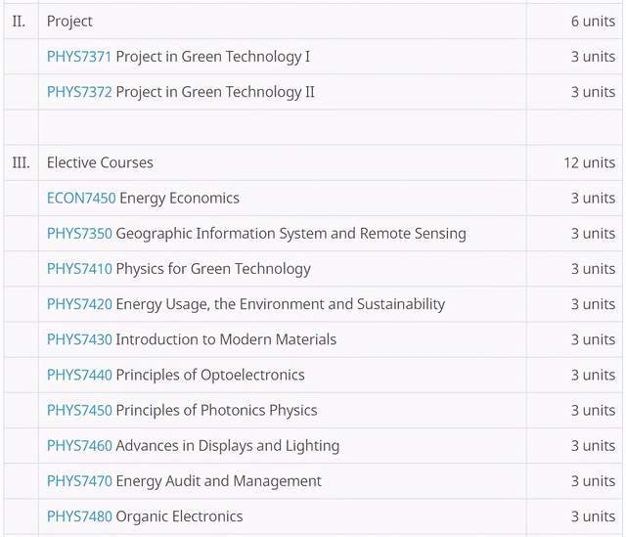
Task: Click the Elective Courses section heading
Action: point(100,163)
